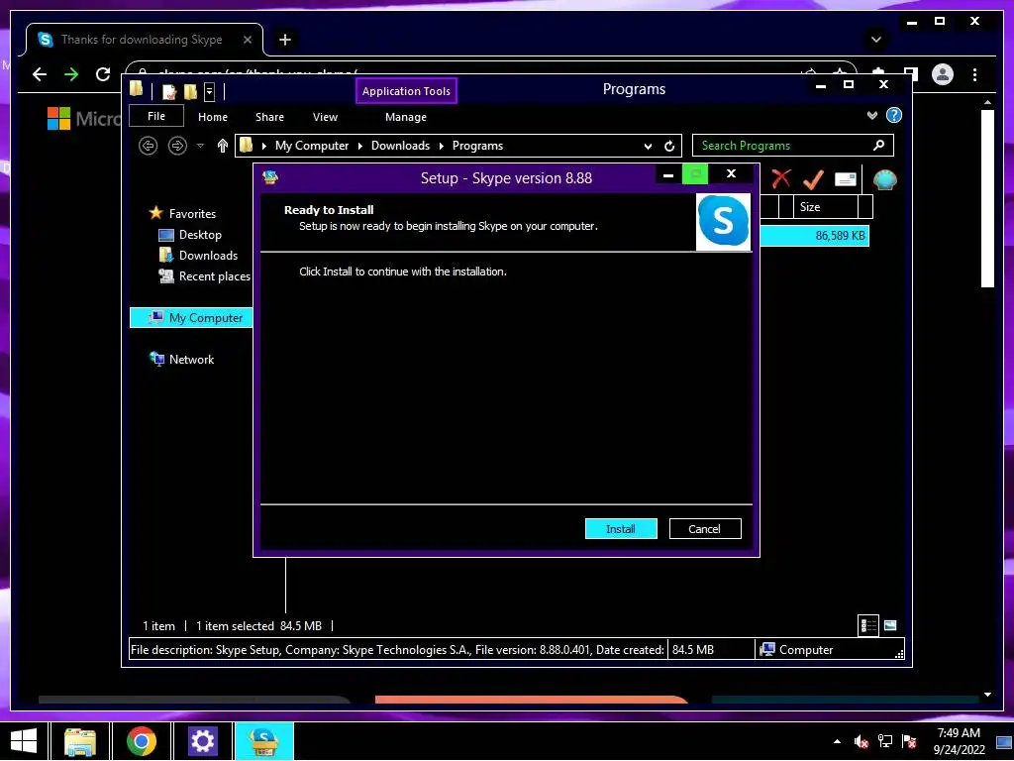Open Downloads in the navigation pane
The image size is (1014, 761).
pos(198,255)
